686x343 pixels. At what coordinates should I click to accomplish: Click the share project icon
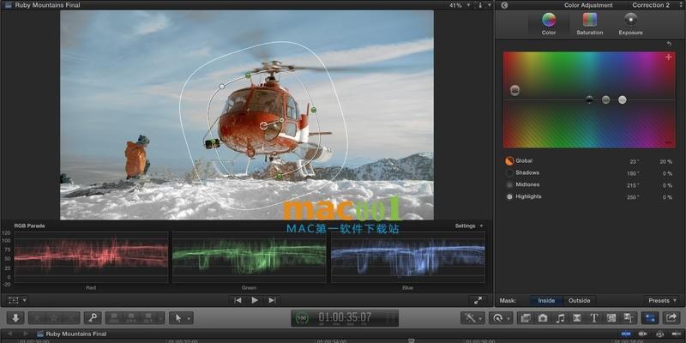coord(671,317)
